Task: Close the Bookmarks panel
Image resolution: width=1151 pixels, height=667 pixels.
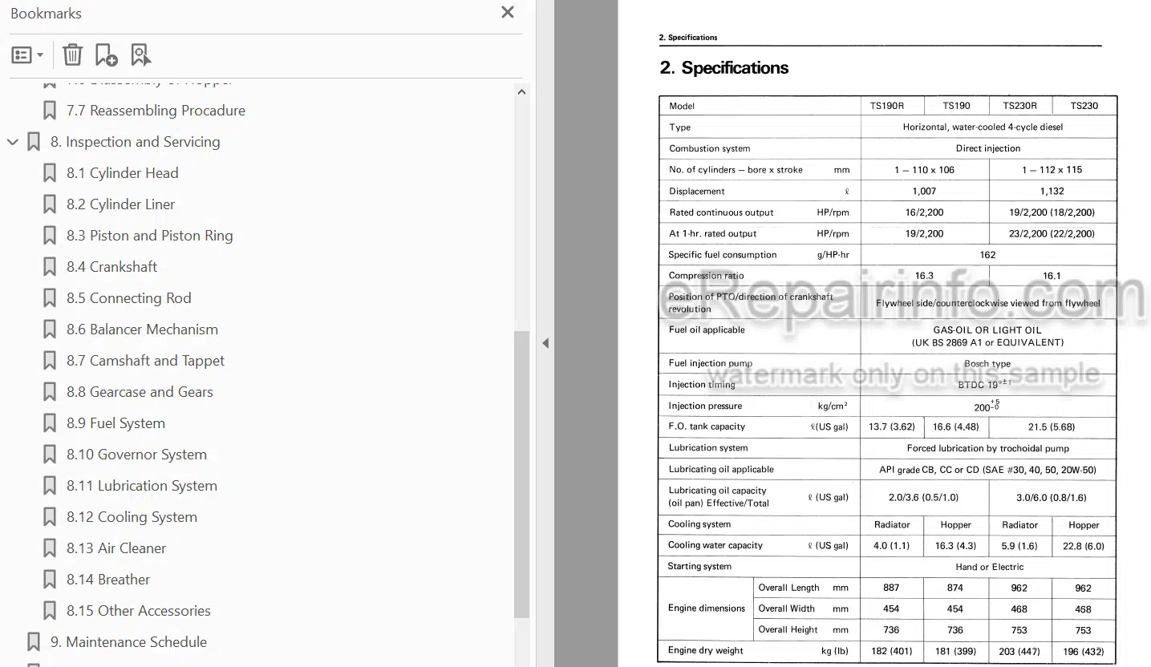Action: coord(507,13)
